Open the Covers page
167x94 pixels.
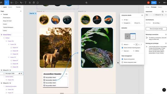click(x=5, y=24)
